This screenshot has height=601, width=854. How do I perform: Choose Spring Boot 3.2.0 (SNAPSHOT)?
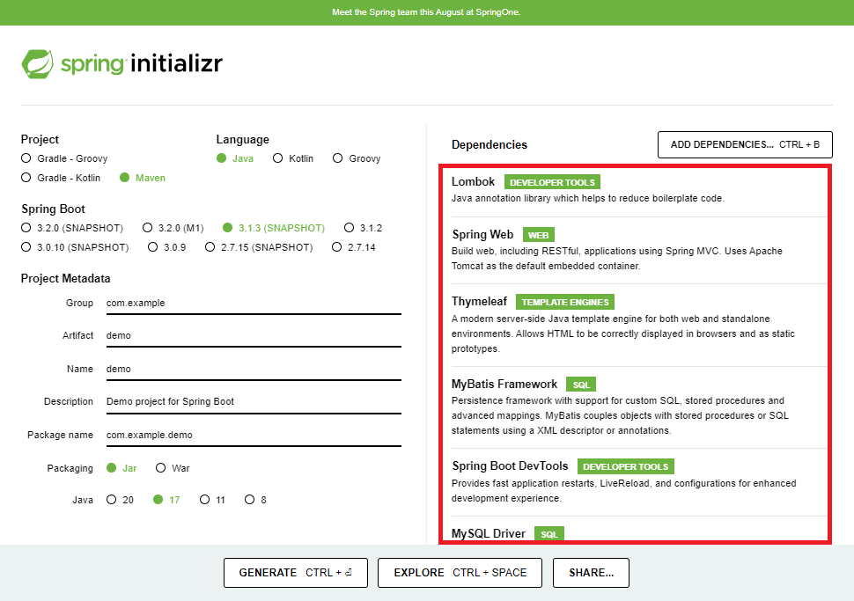(x=72, y=228)
